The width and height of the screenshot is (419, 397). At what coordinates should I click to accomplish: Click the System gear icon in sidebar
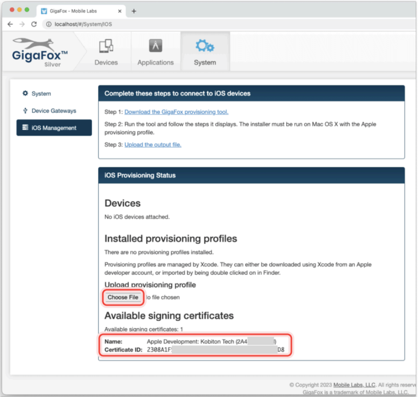(25, 93)
